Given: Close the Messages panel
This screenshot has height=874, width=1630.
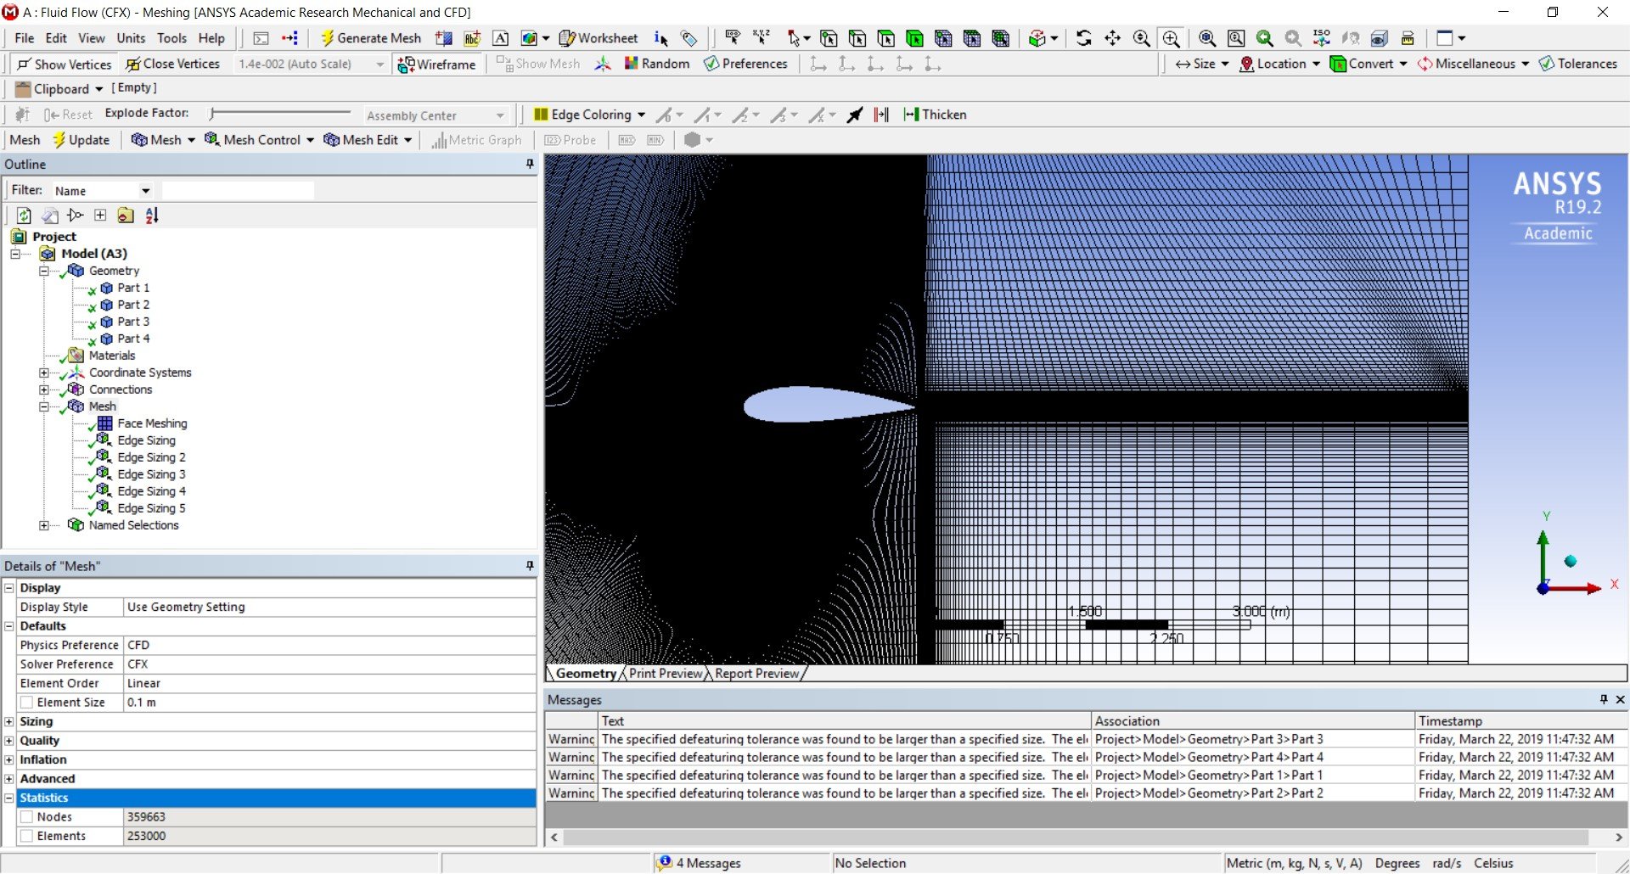Looking at the screenshot, I should [x=1620, y=699].
